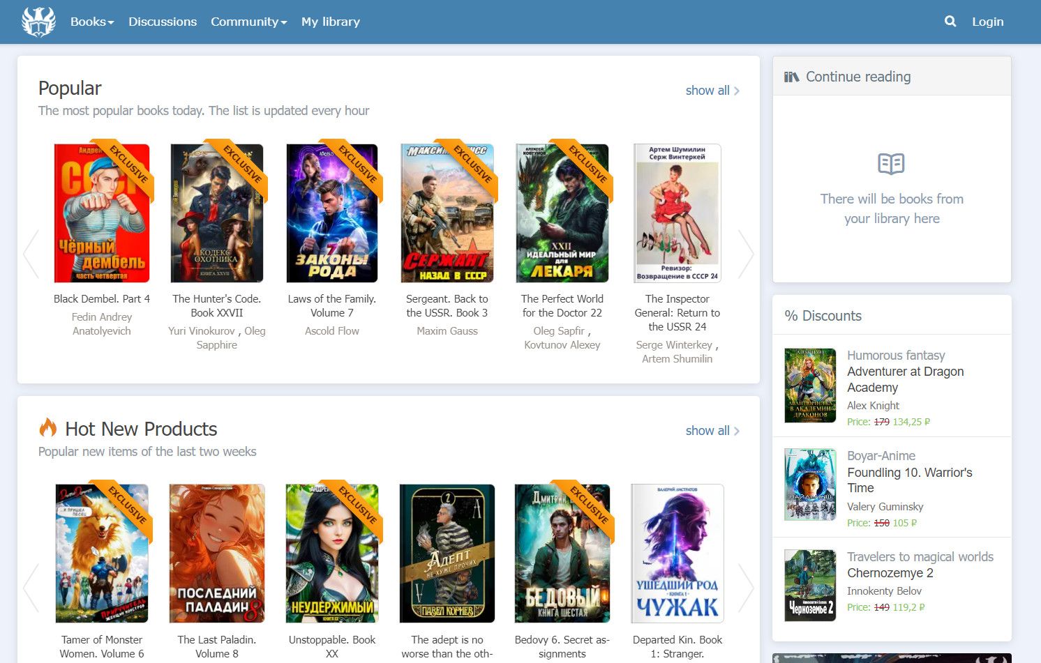
Task: Open author Innokenty Belov
Action: (885, 591)
